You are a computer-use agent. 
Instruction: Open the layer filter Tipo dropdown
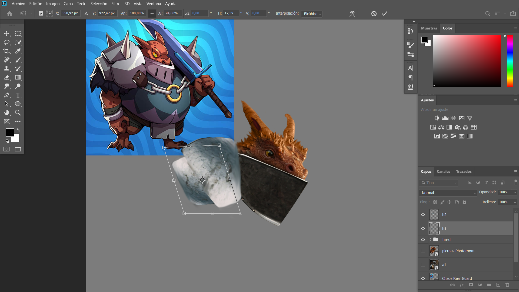point(438,183)
